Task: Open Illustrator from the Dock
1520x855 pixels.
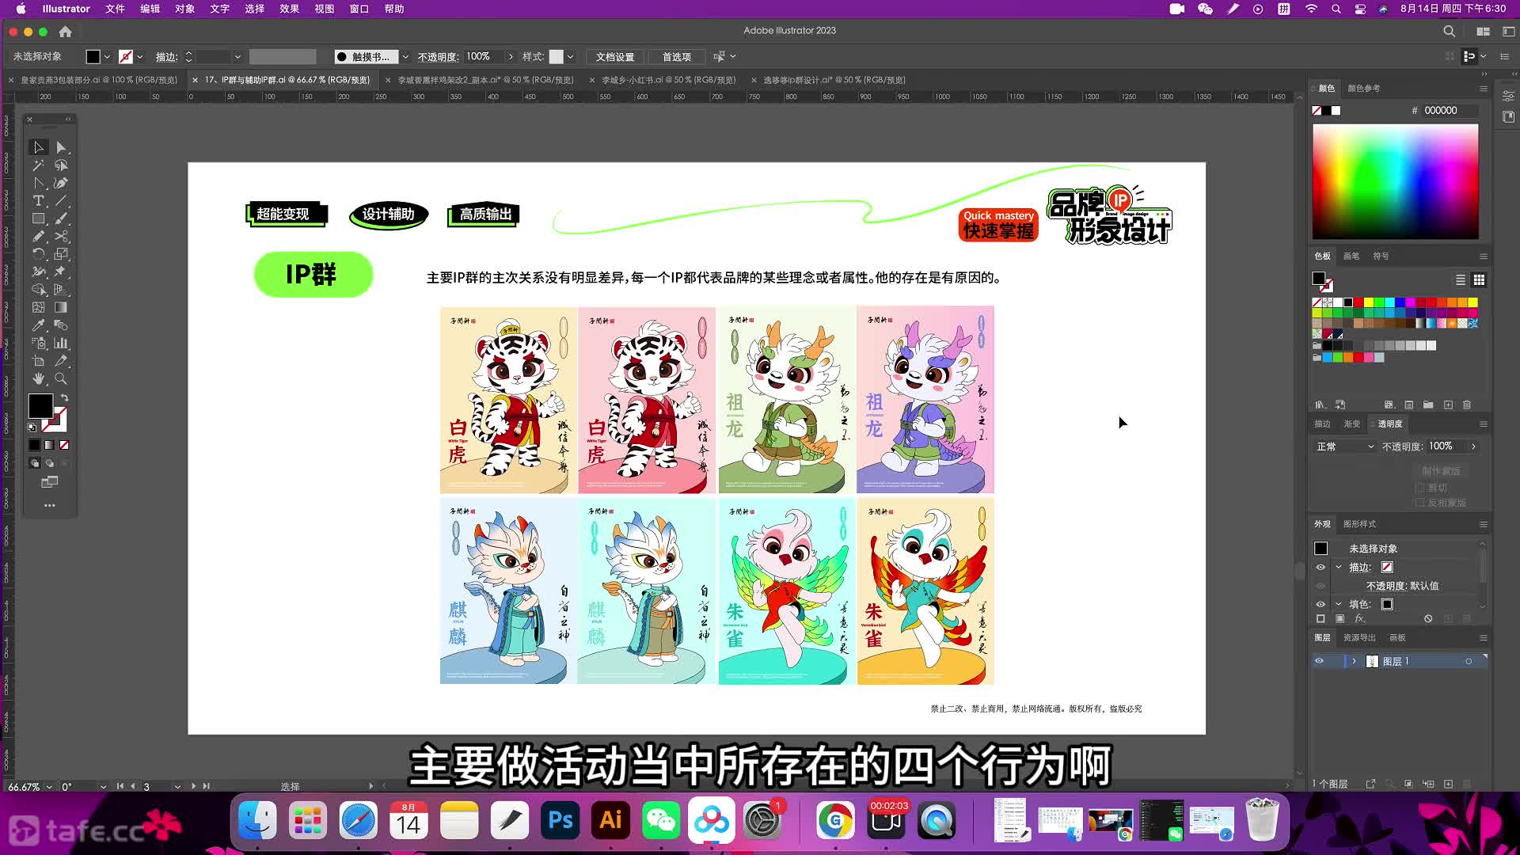Action: pyautogui.click(x=610, y=820)
